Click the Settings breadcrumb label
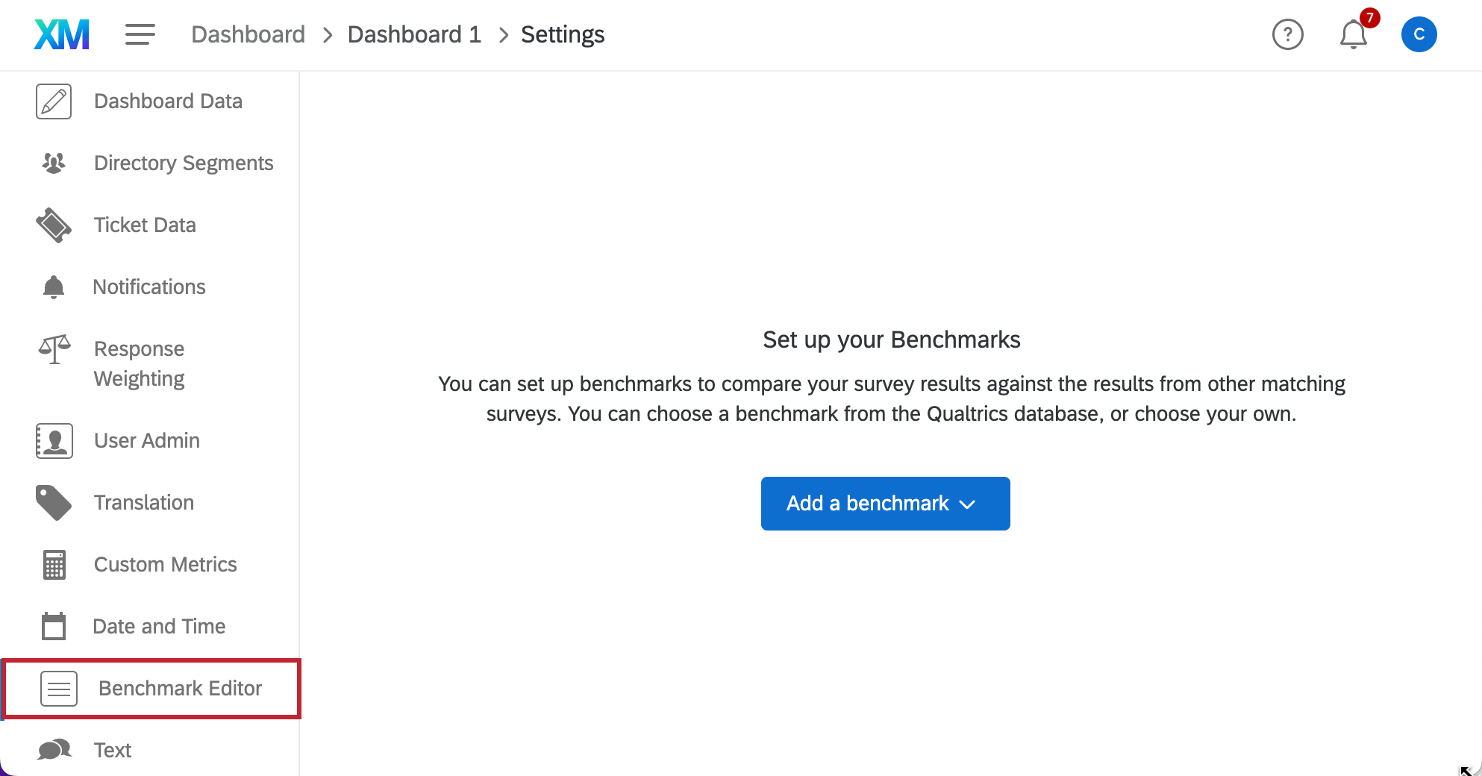The height and width of the screenshot is (776, 1482). (563, 34)
